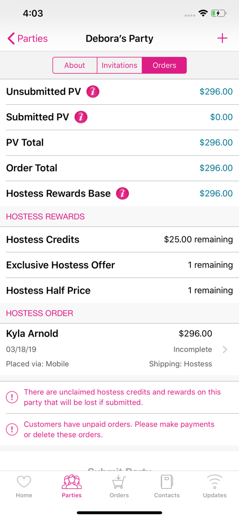The height and width of the screenshot is (519, 239).
Task: Switch to the Invitations tab
Action: pos(119,65)
